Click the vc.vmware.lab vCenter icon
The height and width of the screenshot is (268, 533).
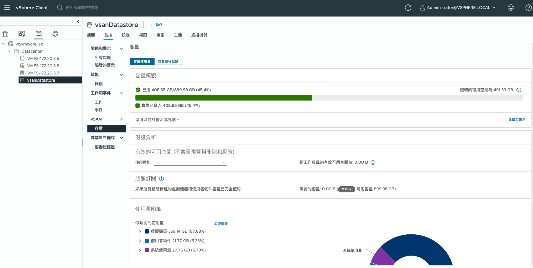click(11, 44)
